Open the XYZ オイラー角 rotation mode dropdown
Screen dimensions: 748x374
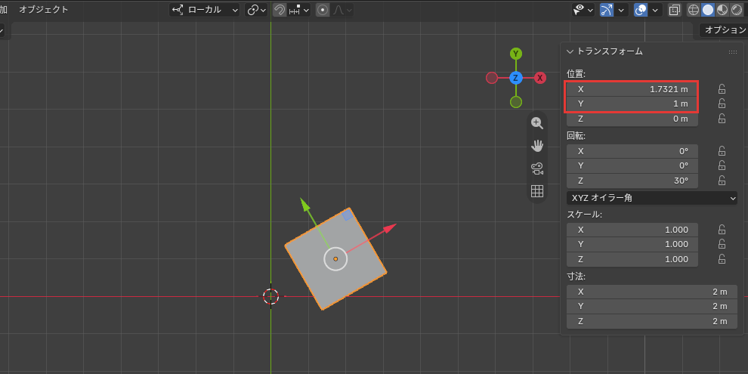click(x=651, y=197)
